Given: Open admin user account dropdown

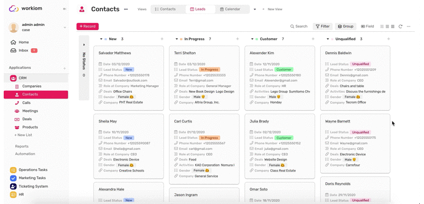Looking at the screenshot, I should (x=65, y=28).
